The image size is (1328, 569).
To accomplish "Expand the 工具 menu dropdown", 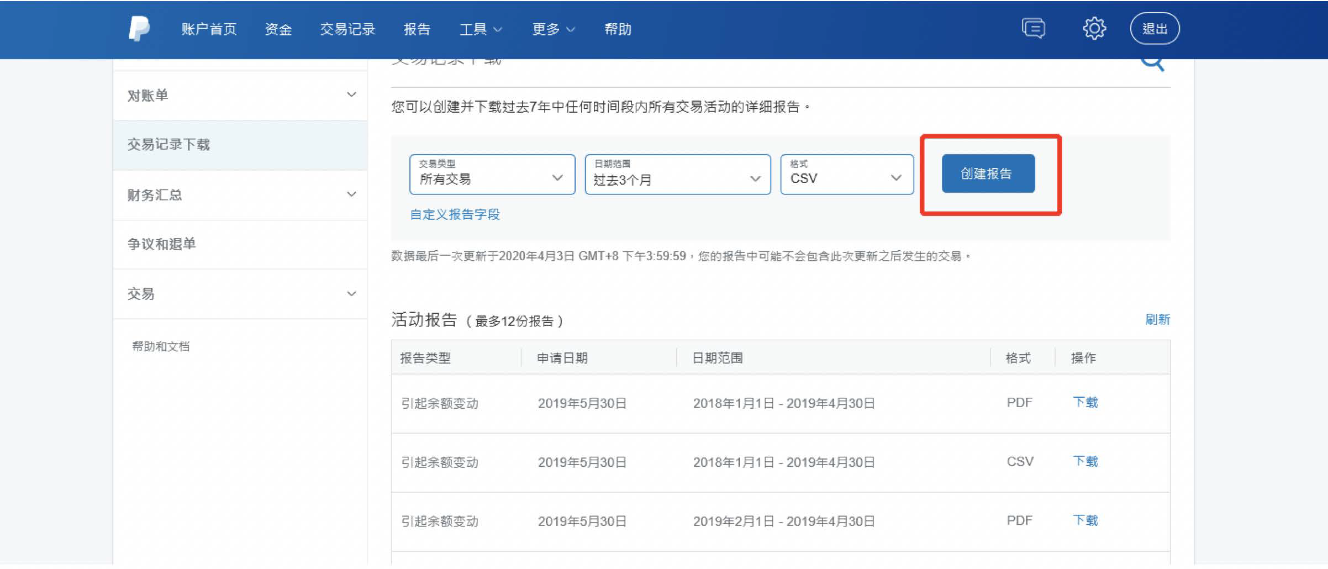I will [480, 29].
